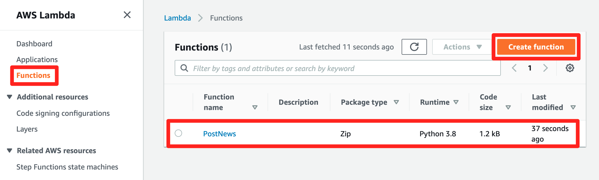Screen dimensions: 599x180
Task: Refresh the functions list
Action: [x=414, y=47]
